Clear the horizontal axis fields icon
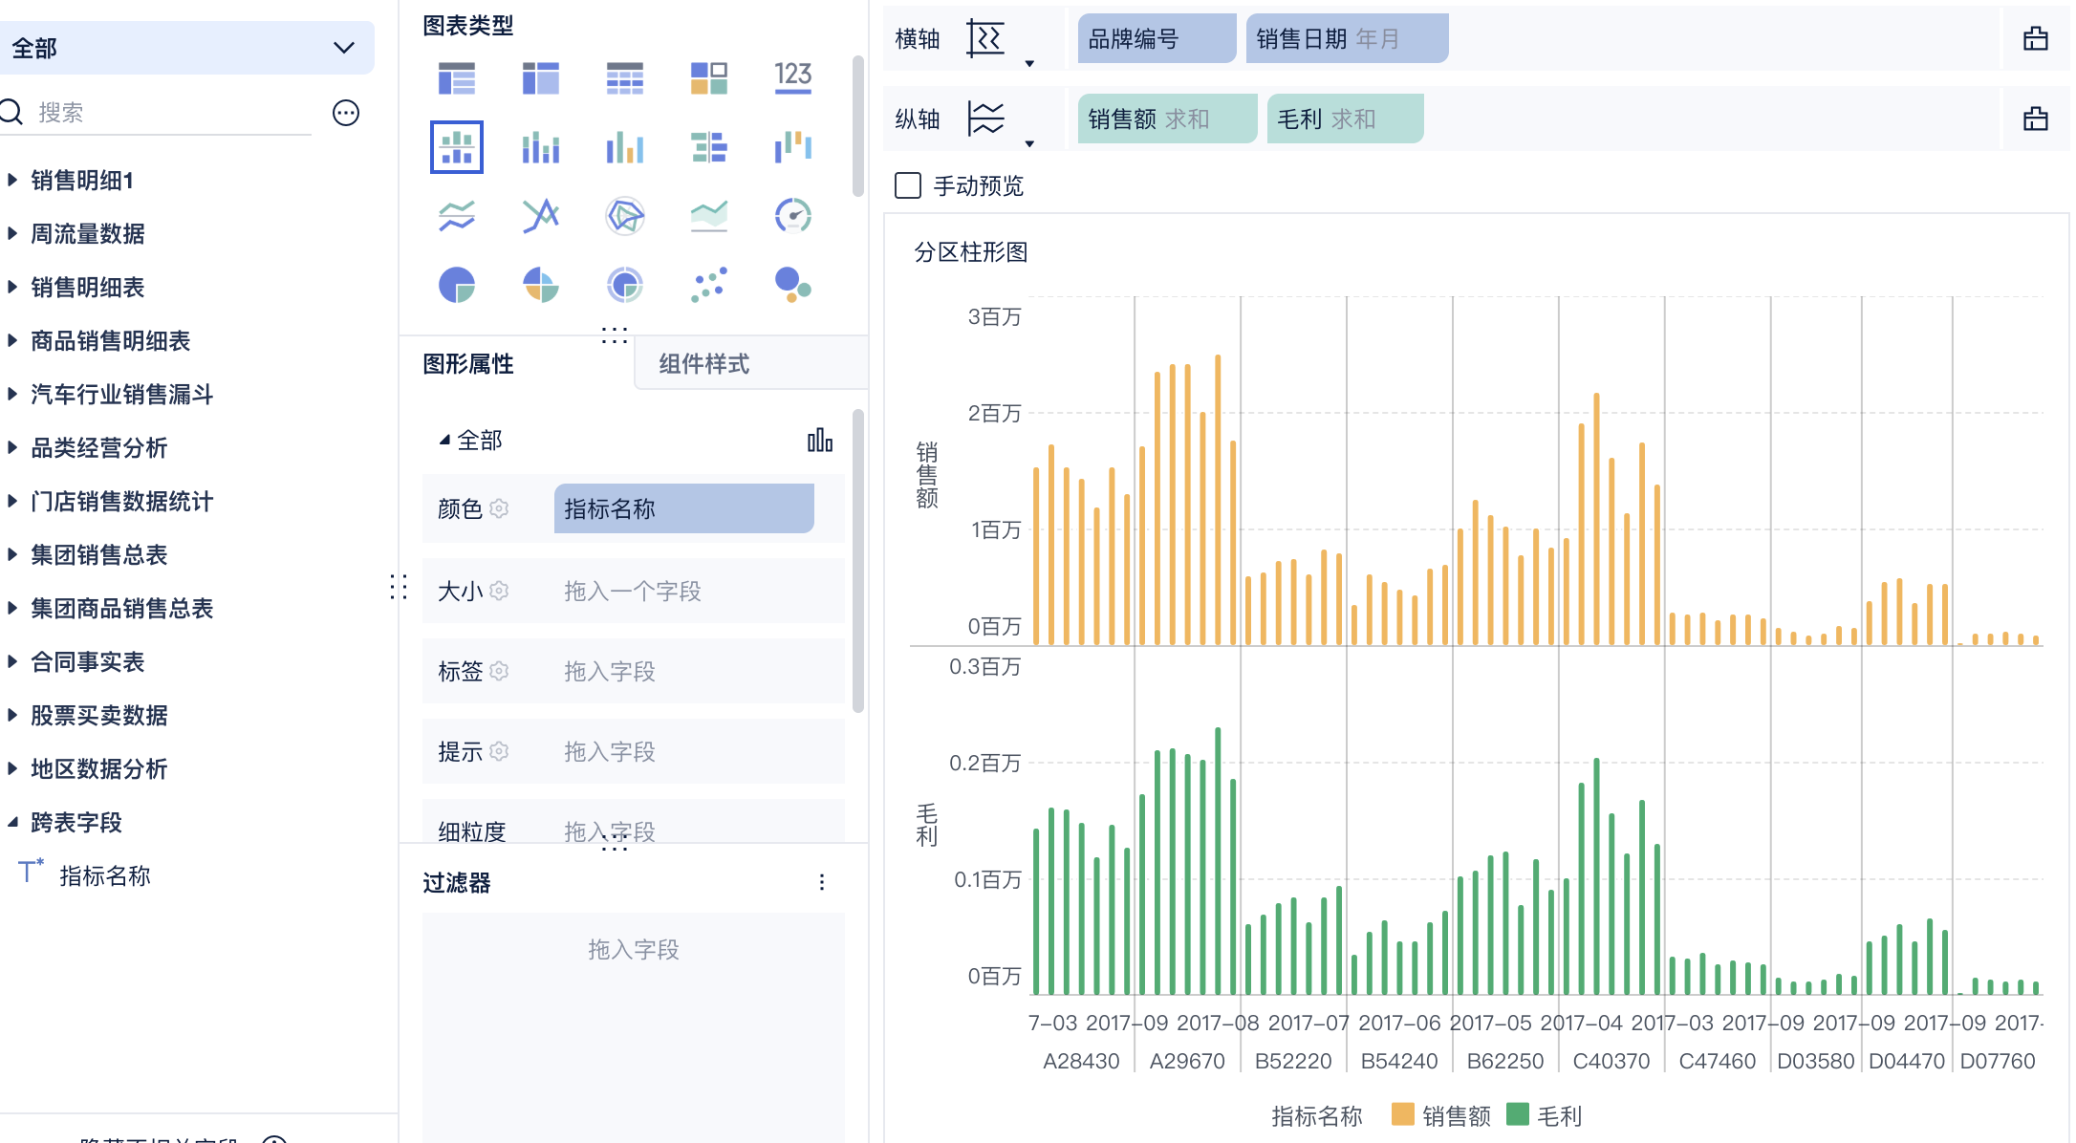 [x=2035, y=39]
